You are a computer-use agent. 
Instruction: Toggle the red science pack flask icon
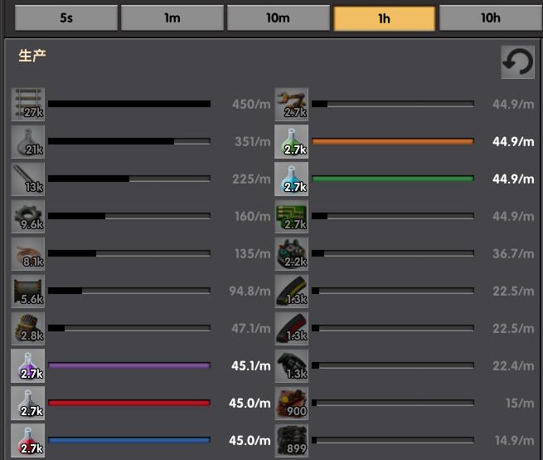29,441
